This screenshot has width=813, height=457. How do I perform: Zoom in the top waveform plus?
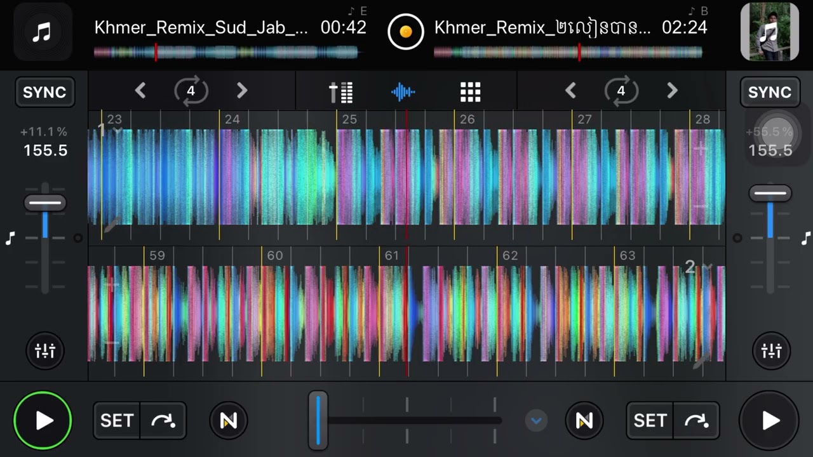(700, 149)
